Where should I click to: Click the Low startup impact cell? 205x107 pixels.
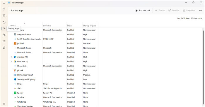[x=85, y=79]
